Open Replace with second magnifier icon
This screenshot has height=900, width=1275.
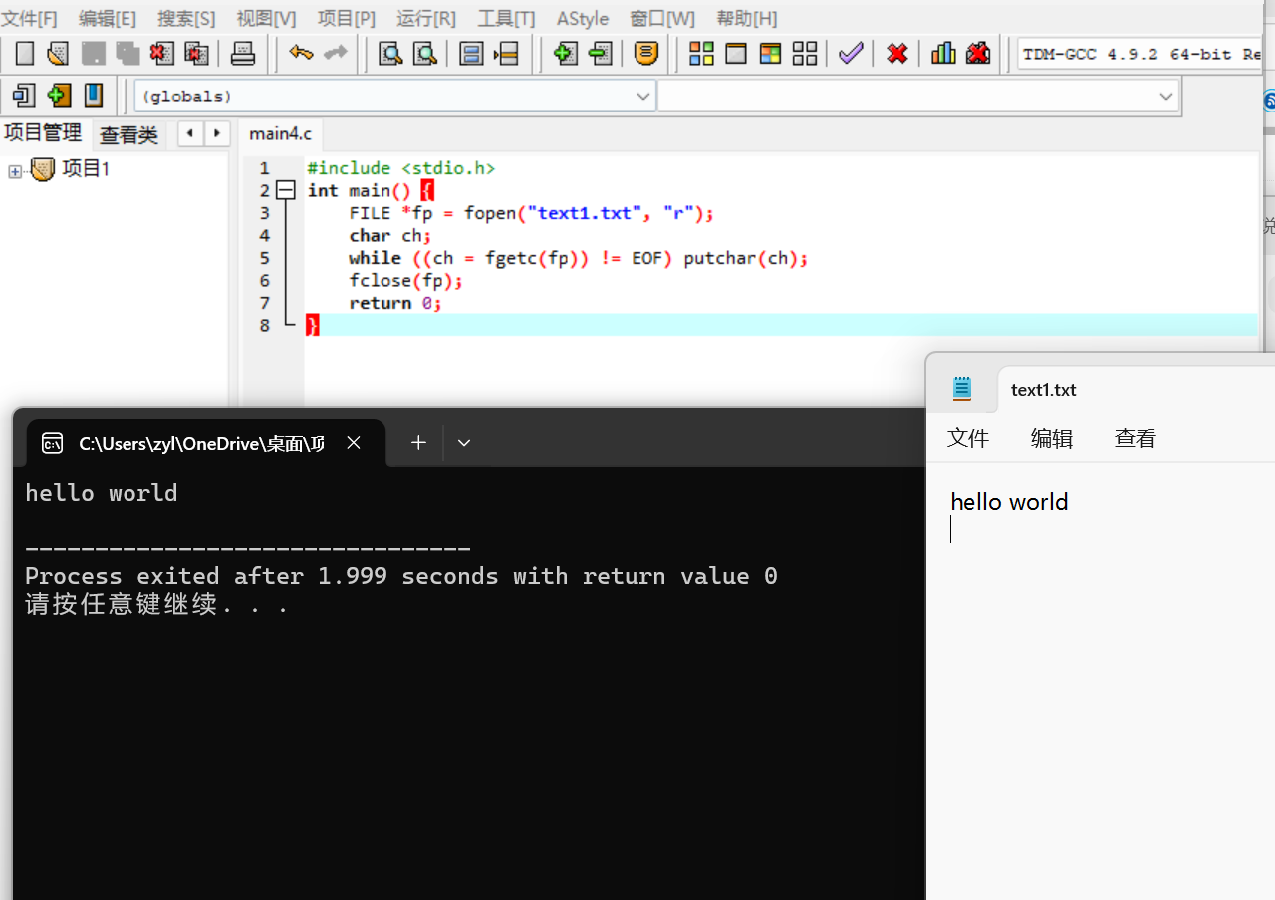(425, 53)
